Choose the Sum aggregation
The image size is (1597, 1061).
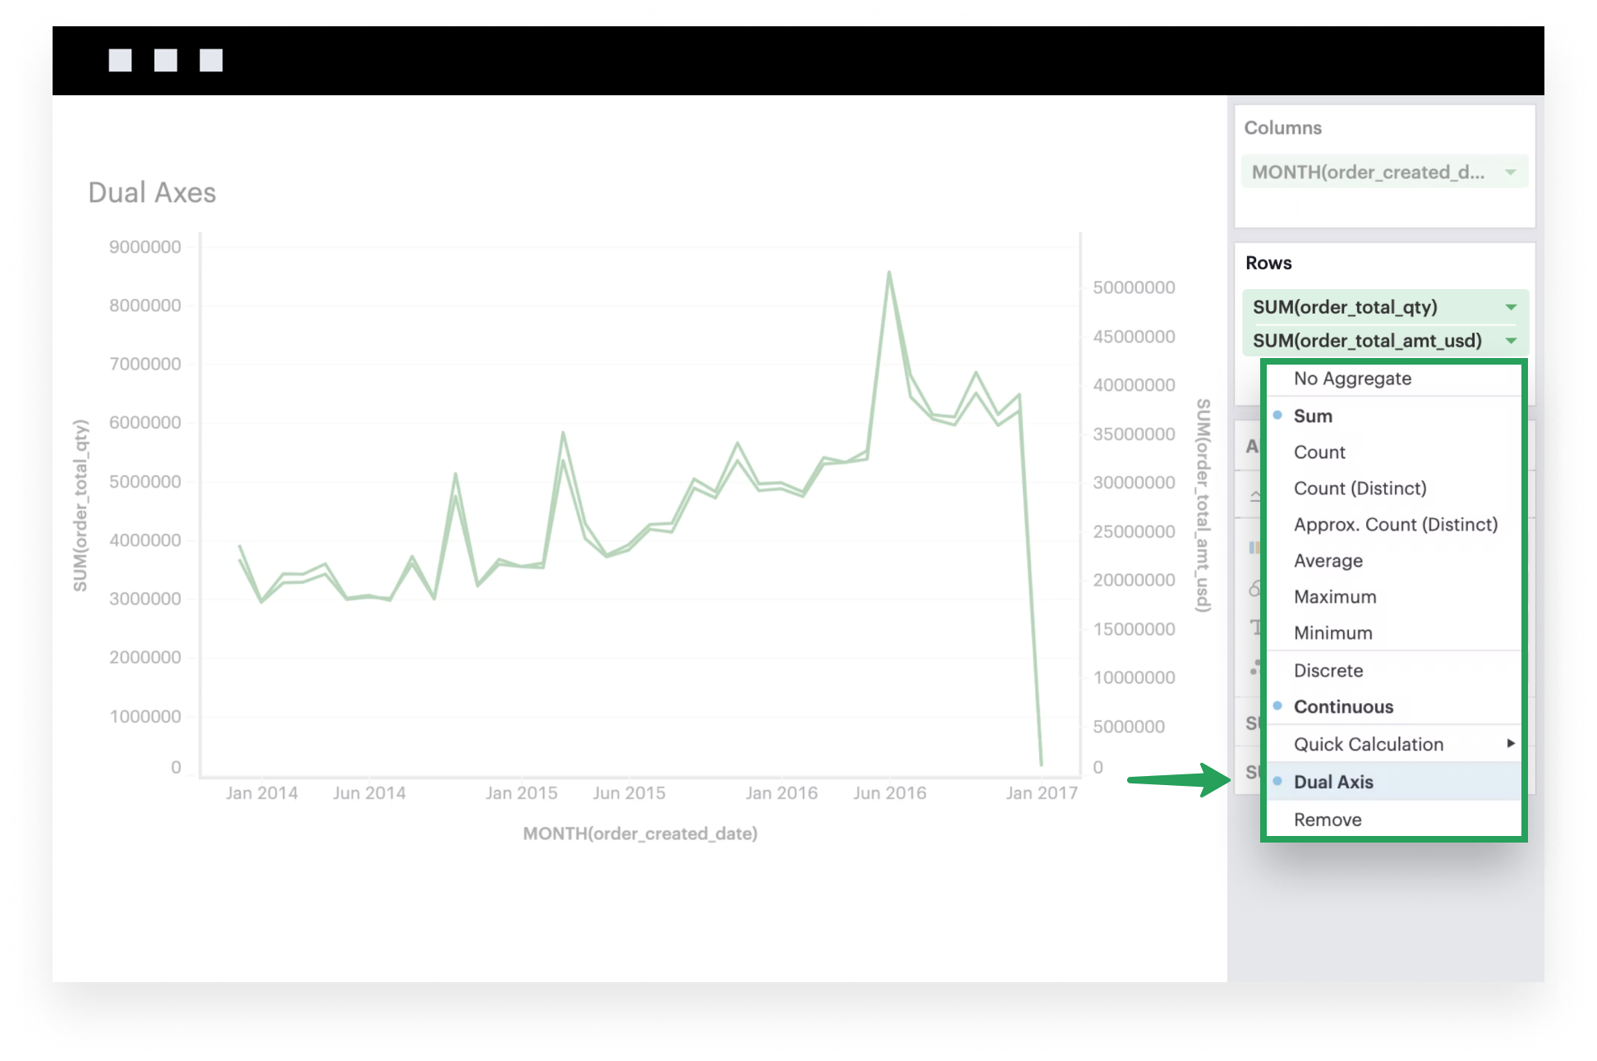coord(1313,416)
